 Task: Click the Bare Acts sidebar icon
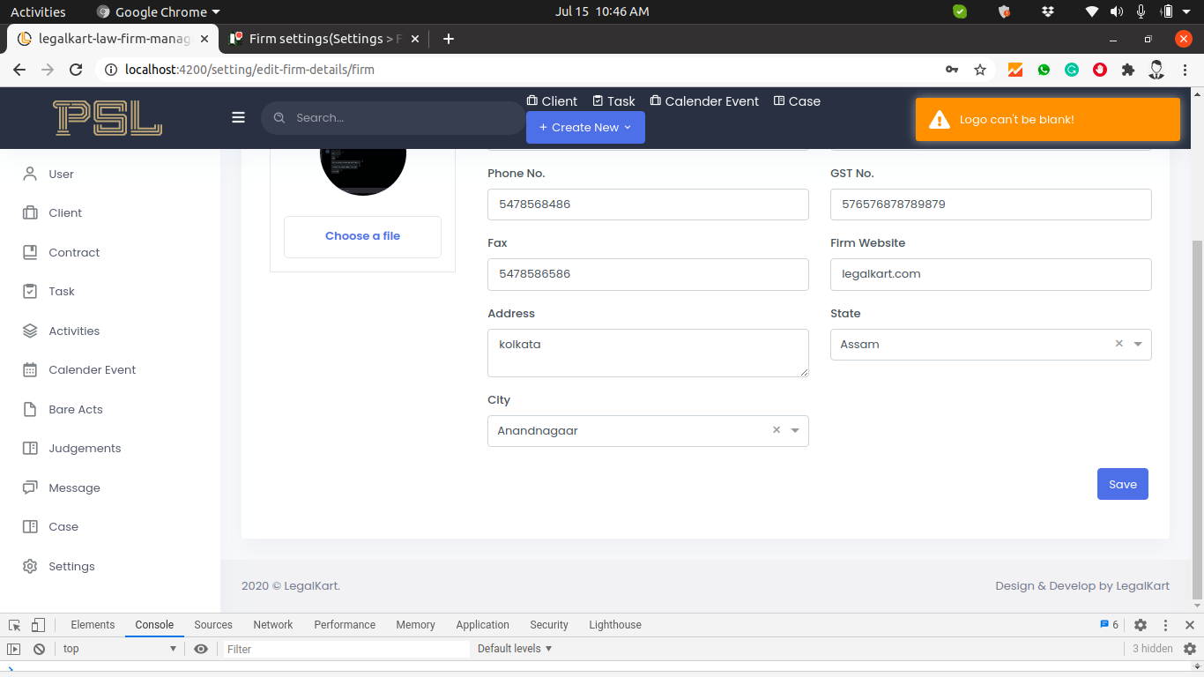pos(30,409)
